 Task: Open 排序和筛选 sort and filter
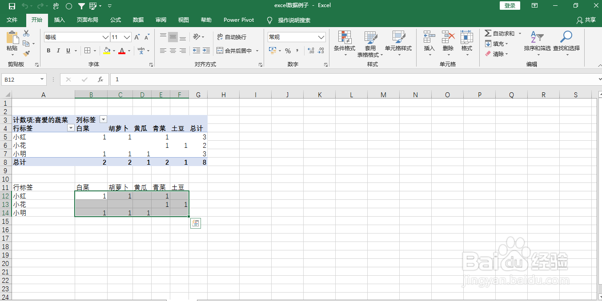[537, 44]
